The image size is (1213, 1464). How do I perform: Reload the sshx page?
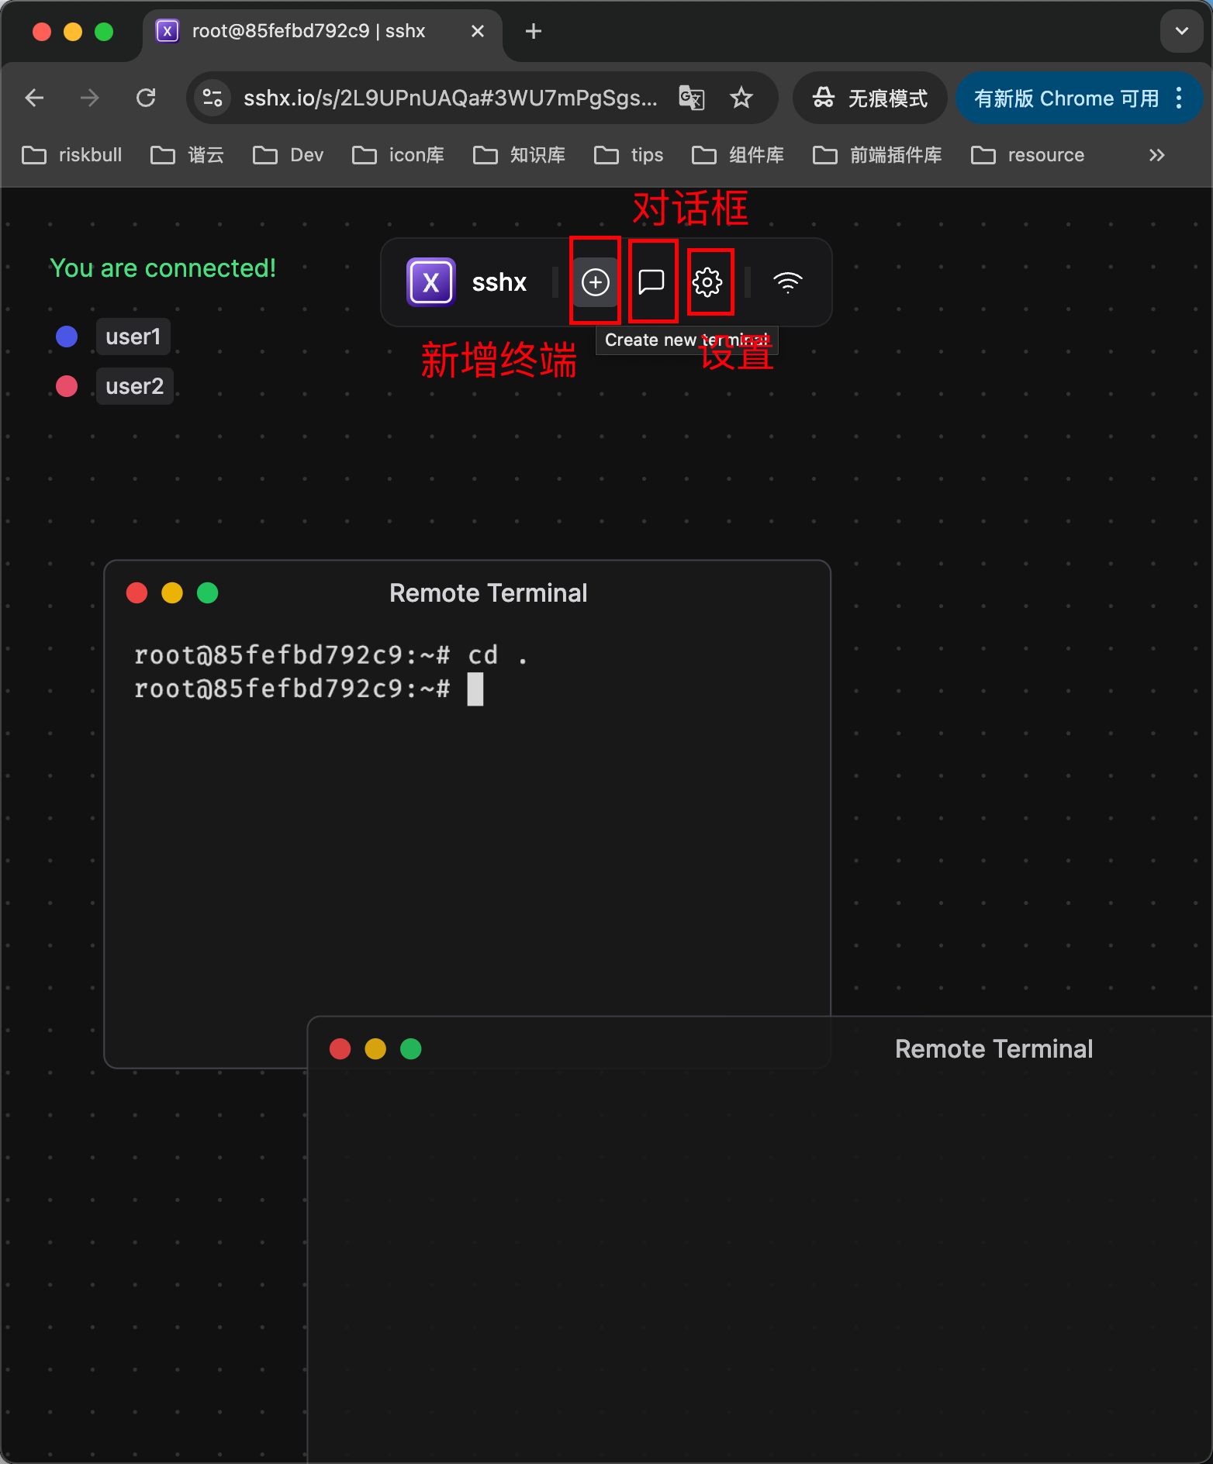[146, 98]
